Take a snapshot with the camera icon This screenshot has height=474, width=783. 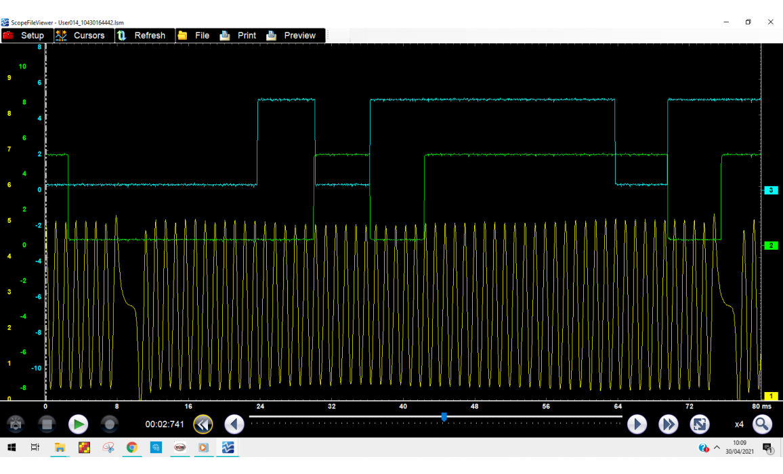[16, 425]
